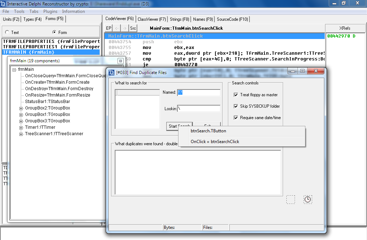Viewport: 367px width, 240px height.
Task: Expand the TreeScanner1 tree node
Action: click(21, 134)
